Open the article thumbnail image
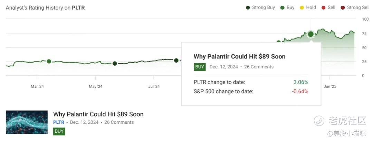Screen dimensions: 373x142 pos(27,122)
